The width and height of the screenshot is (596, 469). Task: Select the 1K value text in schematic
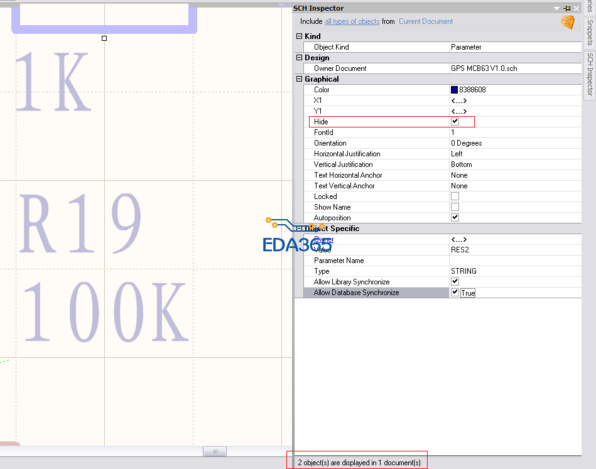click(x=53, y=81)
